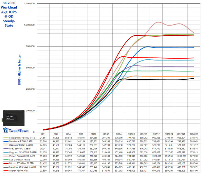This screenshot has height=186, width=203.
Task: Click the Fadu Echo QD256 value 616,002
Action: (144, 149)
